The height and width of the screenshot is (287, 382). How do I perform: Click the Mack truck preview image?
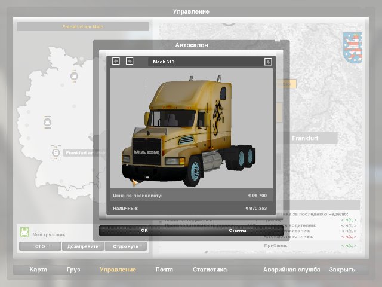click(191, 128)
